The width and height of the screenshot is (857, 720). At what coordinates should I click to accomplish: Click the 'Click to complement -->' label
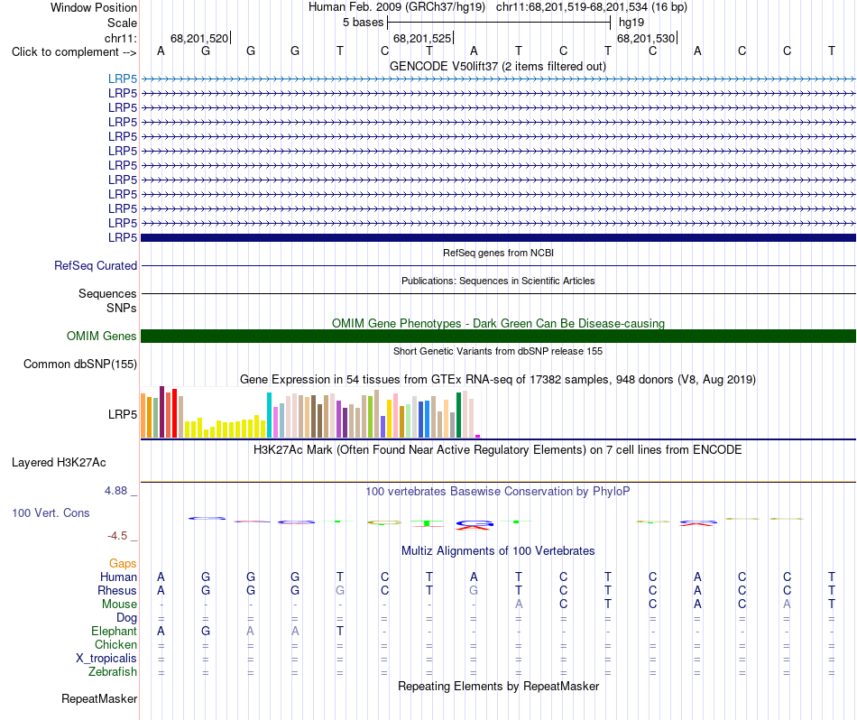click(x=74, y=52)
